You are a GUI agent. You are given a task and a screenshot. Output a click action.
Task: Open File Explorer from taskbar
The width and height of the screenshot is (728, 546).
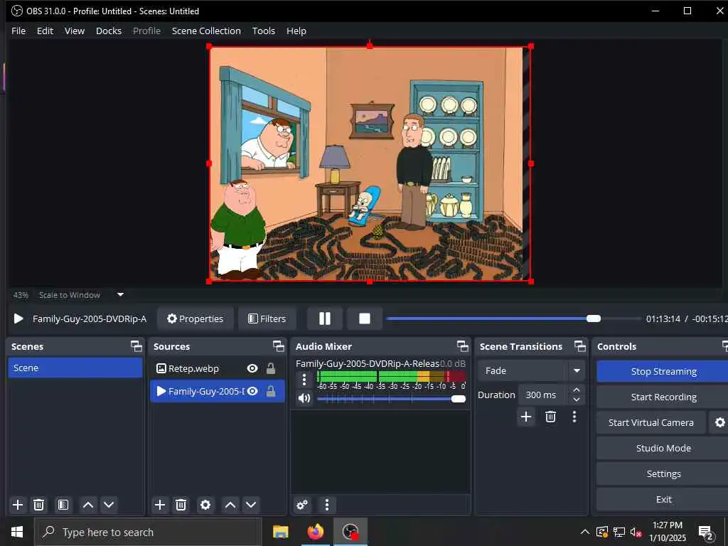(x=280, y=532)
